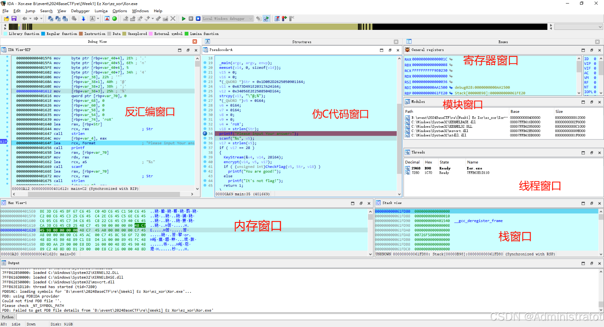Click the Python button in the status bar

tap(7, 317)
